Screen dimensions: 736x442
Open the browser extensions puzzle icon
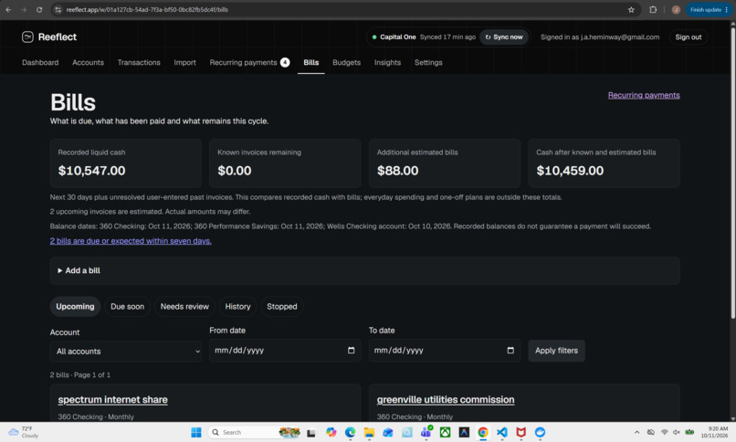click(653, 9)
